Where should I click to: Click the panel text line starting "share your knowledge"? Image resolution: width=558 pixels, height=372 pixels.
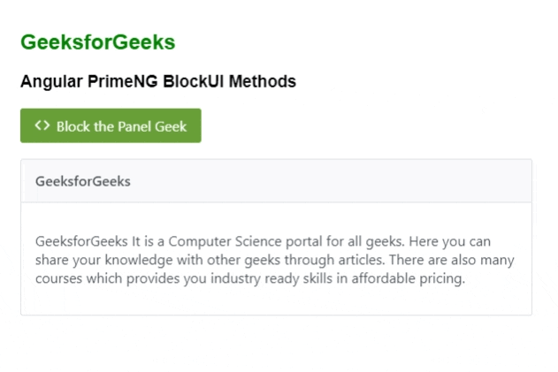coord(274,260)
